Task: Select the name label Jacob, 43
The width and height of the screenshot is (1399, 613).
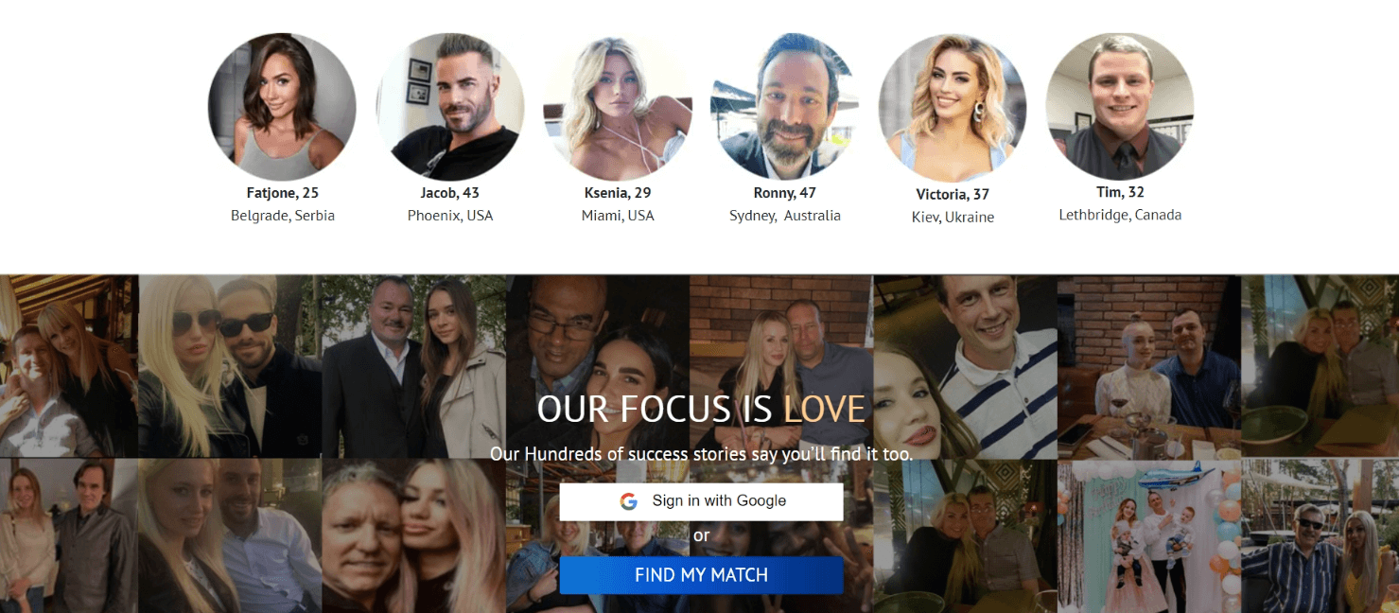Action: (x=450, y=193)
